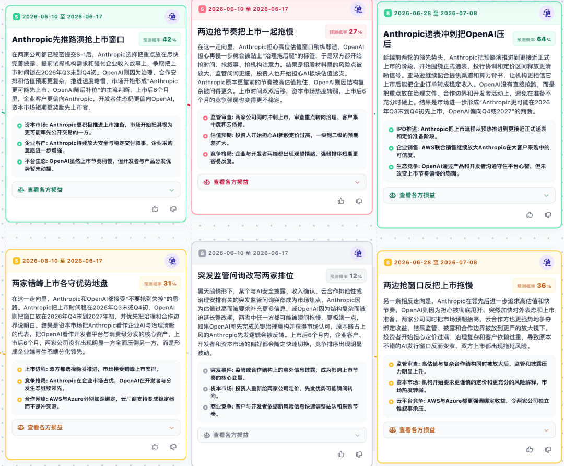Click avatar icon on the 突发监管问询改写两家排位 card
Screen dimensions: 564x466
click(358, 253)
